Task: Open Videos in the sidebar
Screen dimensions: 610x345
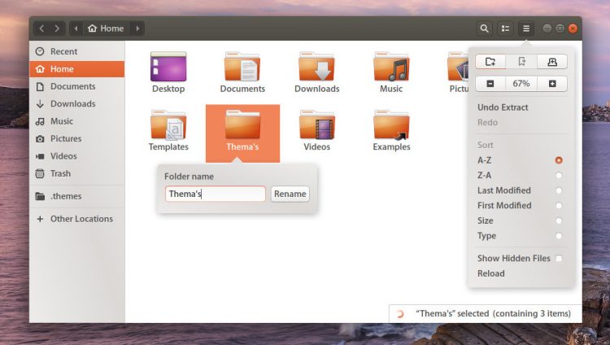Action: coord(77,156)
